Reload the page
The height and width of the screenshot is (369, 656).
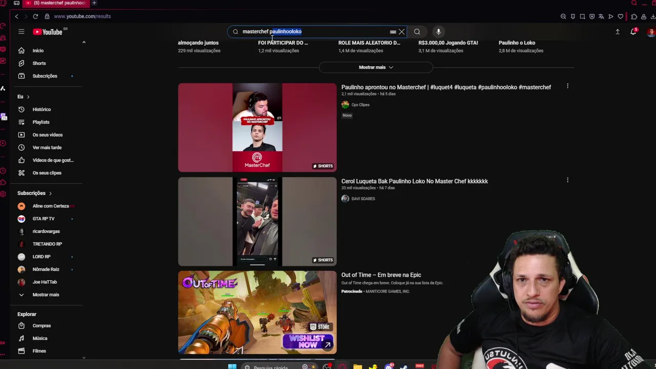pyautogui.click(x=35, y=16)
